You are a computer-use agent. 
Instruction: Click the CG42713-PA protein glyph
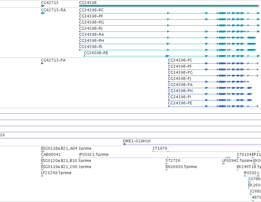(x=42, y=63)
